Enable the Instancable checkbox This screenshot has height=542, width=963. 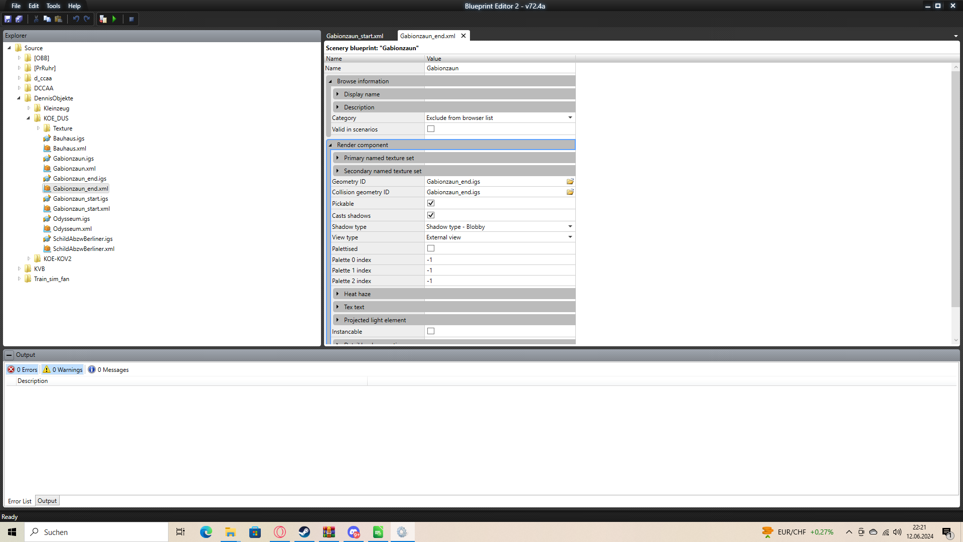pyautogui.click(x=431, y=331)
